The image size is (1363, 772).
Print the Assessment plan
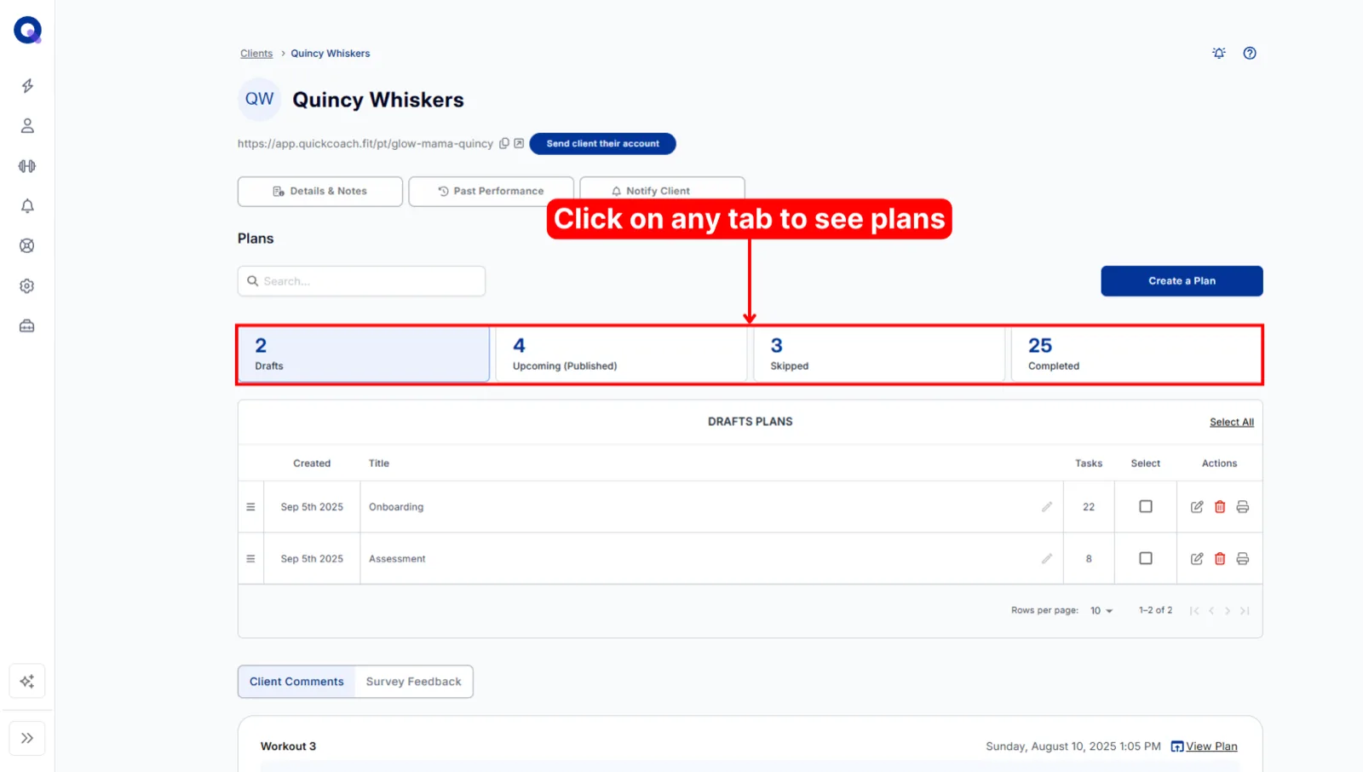point(1243,559)
